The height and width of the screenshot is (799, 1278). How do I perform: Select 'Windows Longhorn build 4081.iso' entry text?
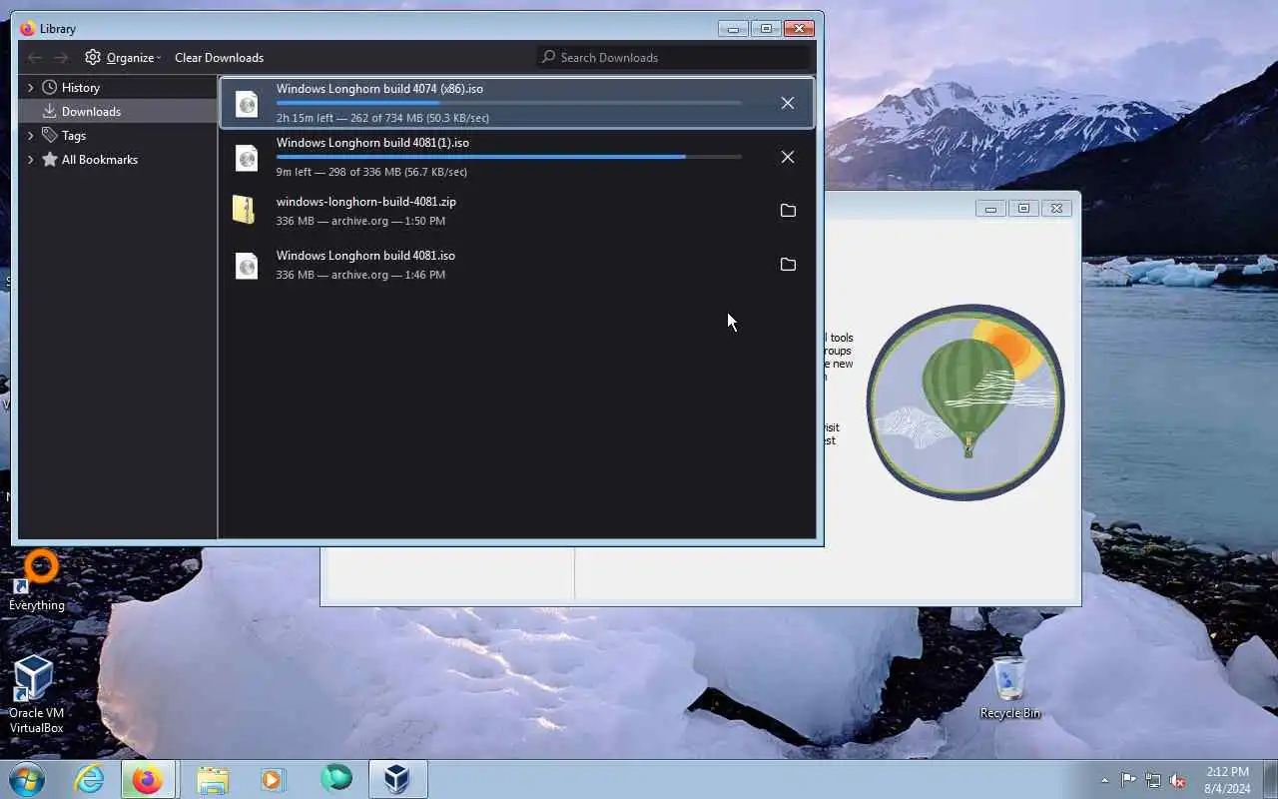(365, 256)
